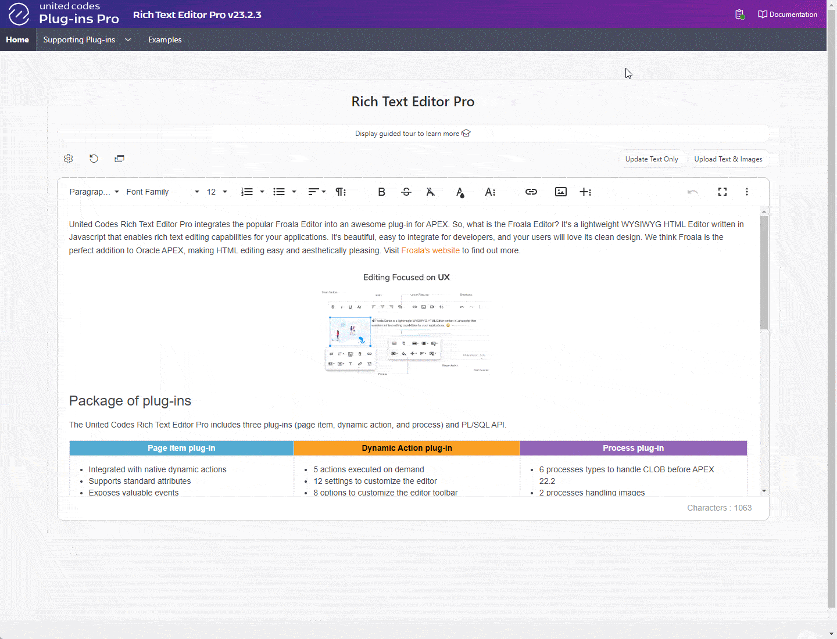The height and width of the screenshot is (639, 837).
Task: Click editor scrollbar down arrow
Action: (x=764, y=491)
